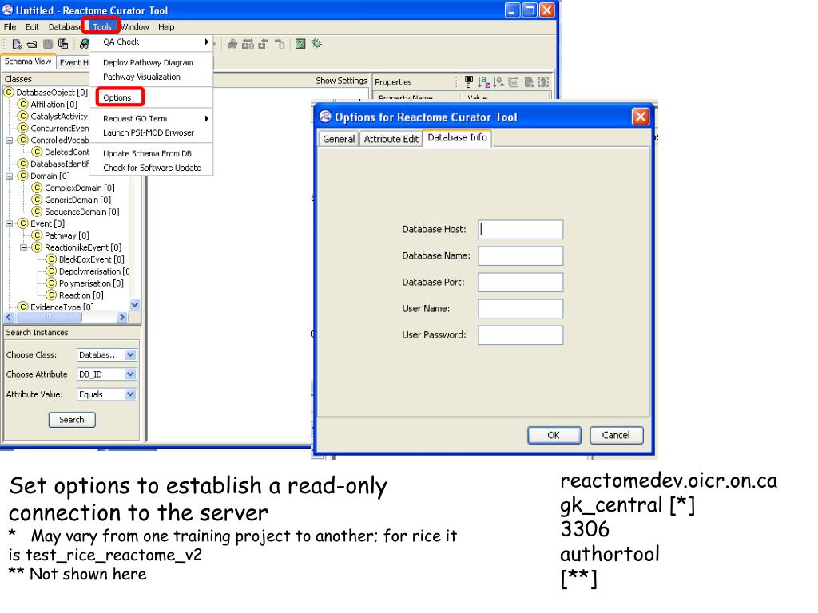Open the Edit menu
The height and width of the screenshot is (613, 818).
pos(32,26)
